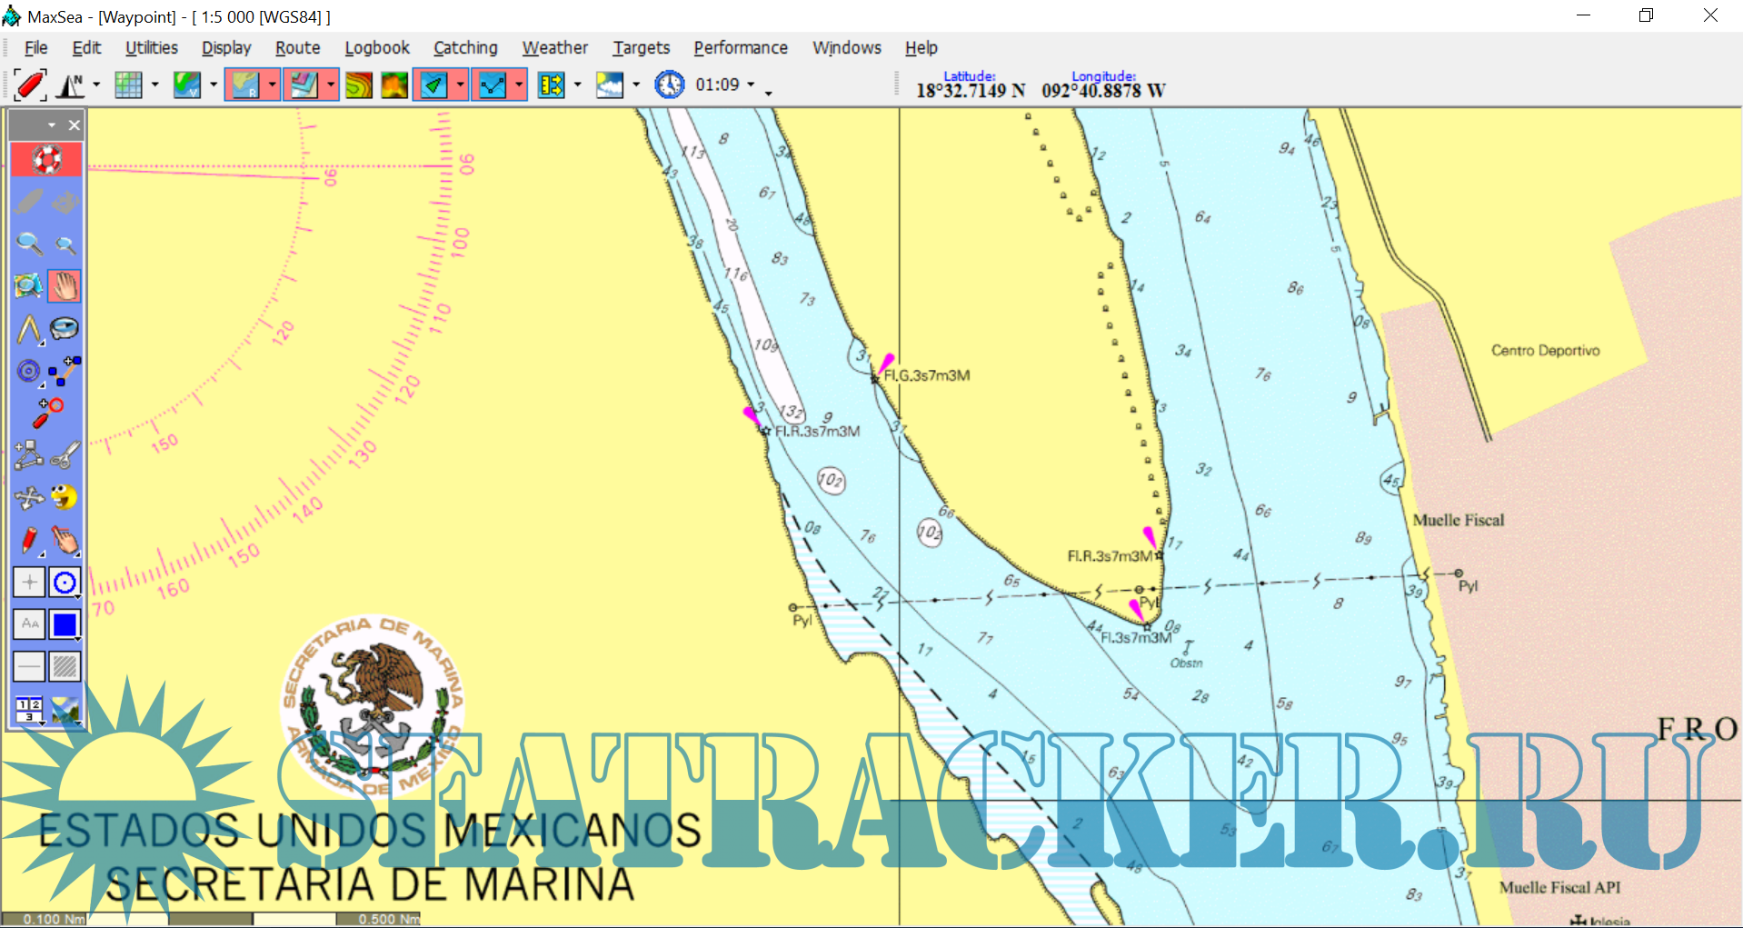Choose the red pencil drawing tool
This screenshot has width=1743, height=928.
[x=29, y=540]
